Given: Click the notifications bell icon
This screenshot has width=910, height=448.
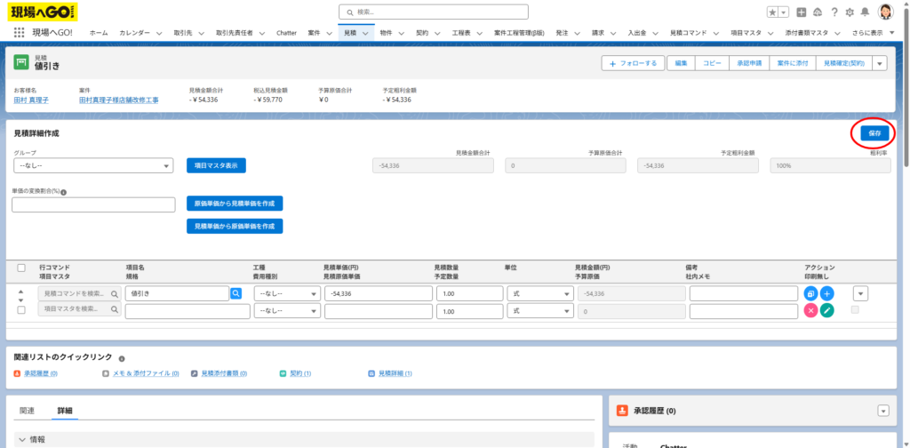Looking at the screenshot, I should tap(866, 12).
